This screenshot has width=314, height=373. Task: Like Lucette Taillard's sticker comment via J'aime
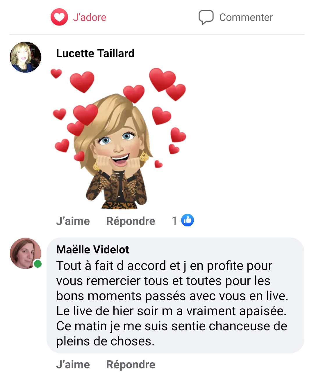[x=73, y=221]
